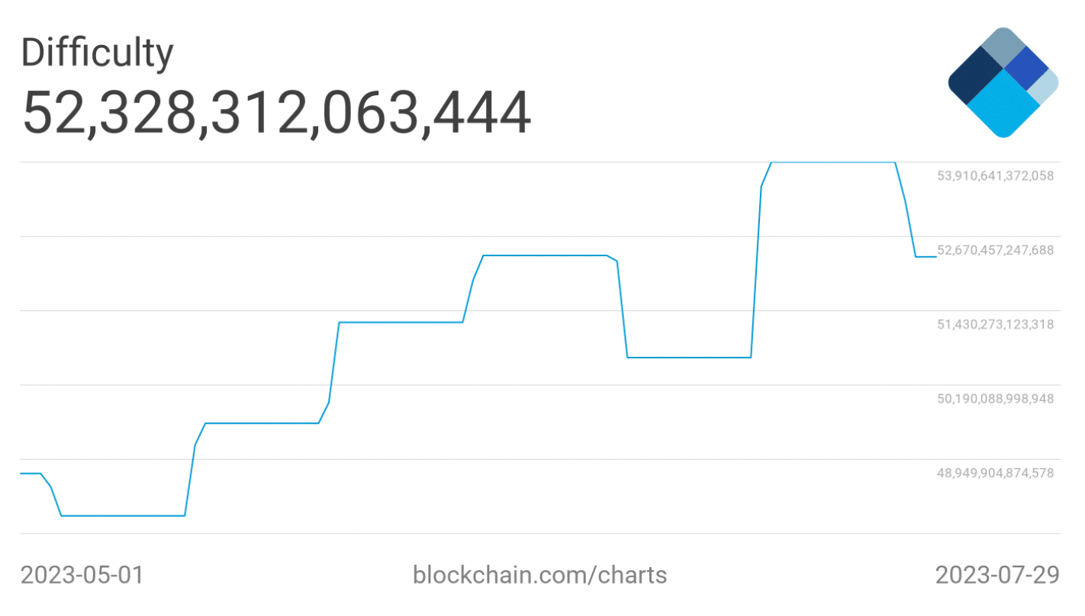Click the line plateau just above the 50,190,088,998,948 gridline
Image resolution: width=1085 pixels, height=616 pixels.
[261, 423]
